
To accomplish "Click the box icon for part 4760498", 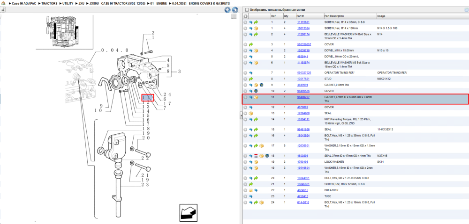I will (x=256, y=162).
